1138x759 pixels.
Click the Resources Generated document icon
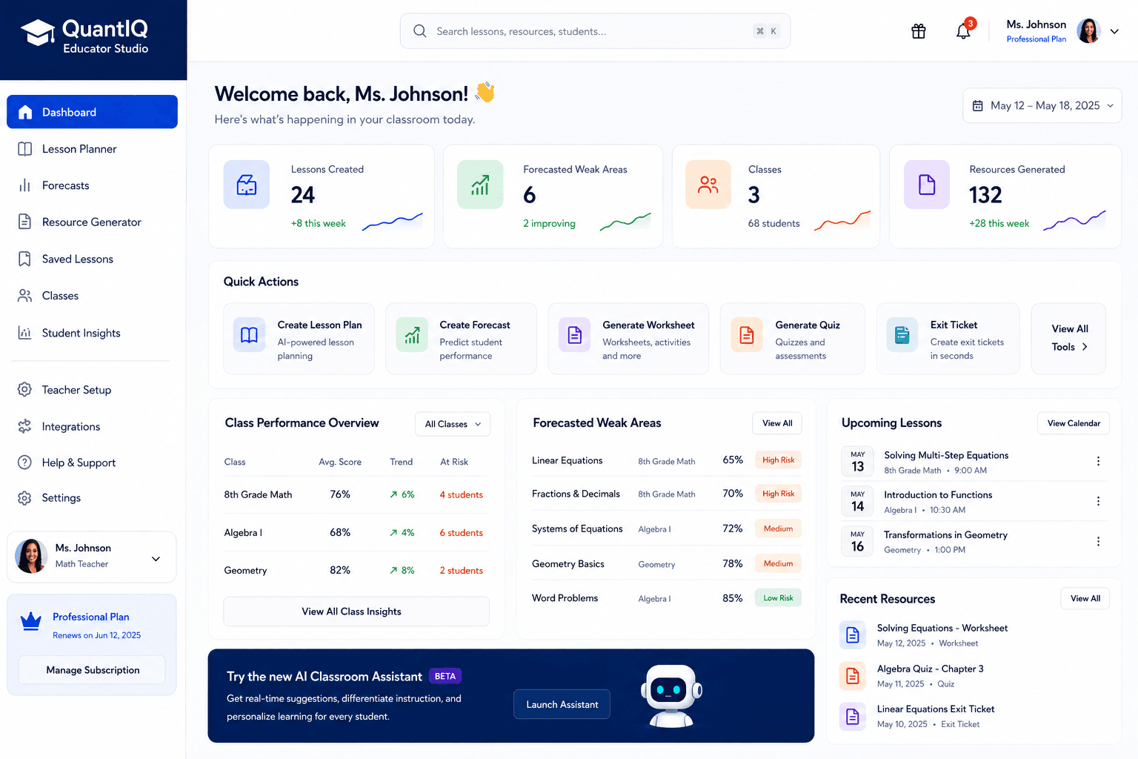(927, 185)
